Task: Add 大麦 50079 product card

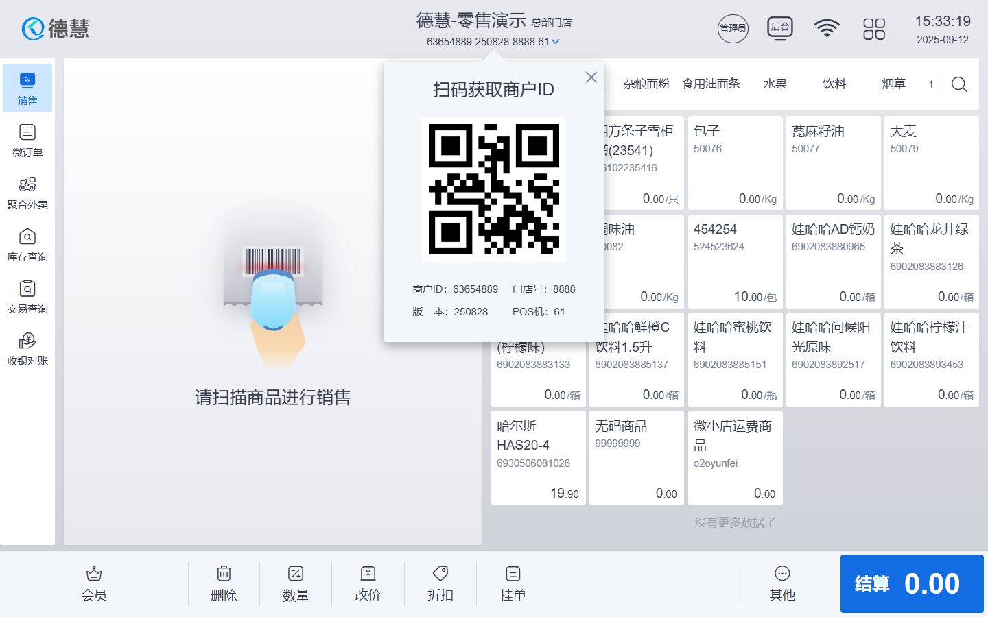Action: tap(932, 163)
